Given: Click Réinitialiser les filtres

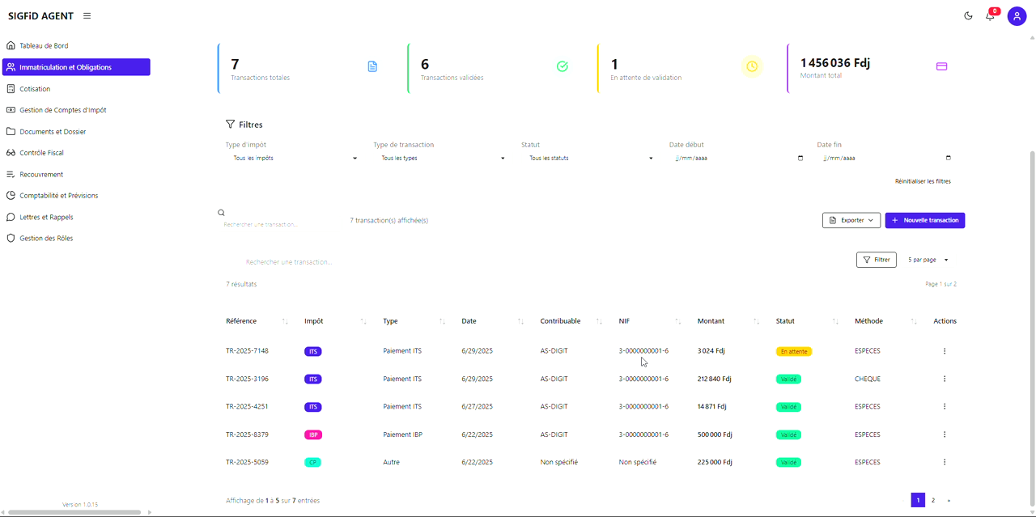Looking at the screenshot, I should coord(923,181).
